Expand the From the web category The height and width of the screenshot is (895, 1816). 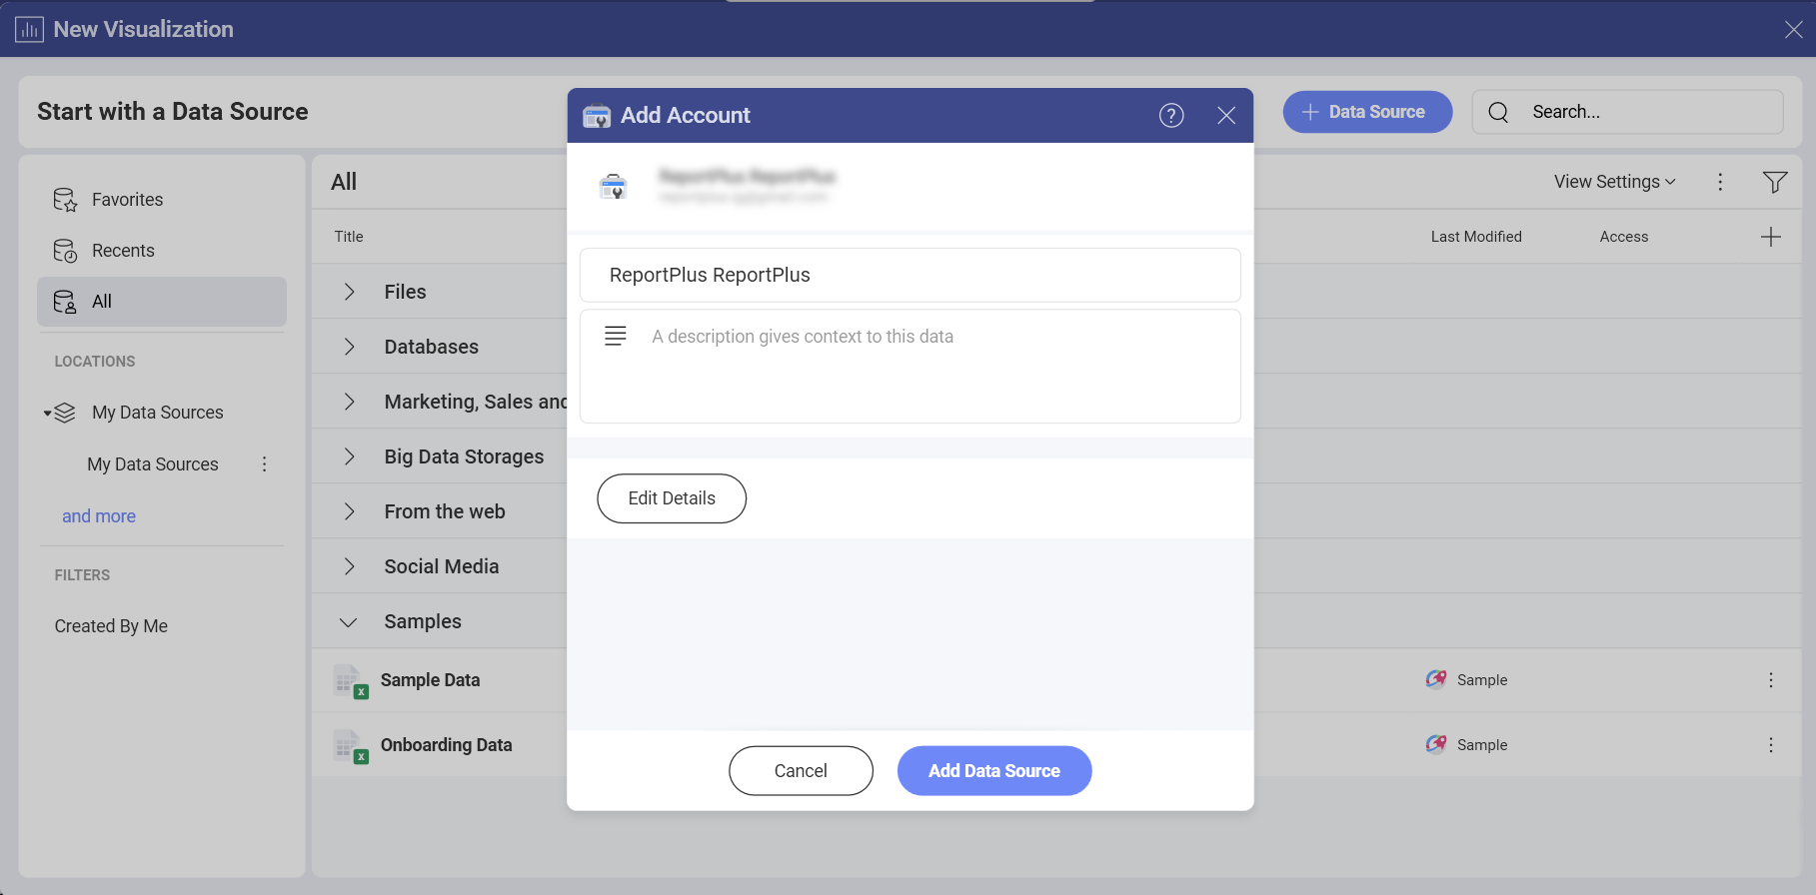(x=349, y=511)
